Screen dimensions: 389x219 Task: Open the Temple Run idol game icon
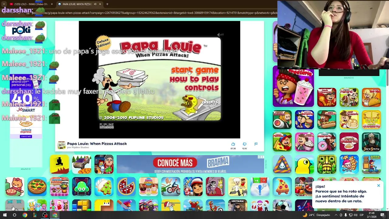327,164
